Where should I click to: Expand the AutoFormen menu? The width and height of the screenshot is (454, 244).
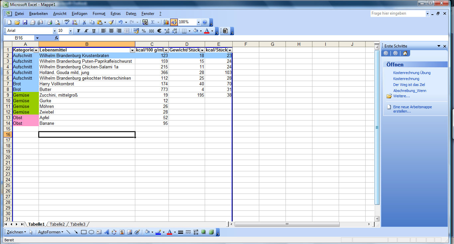click(x=51, y=232)
